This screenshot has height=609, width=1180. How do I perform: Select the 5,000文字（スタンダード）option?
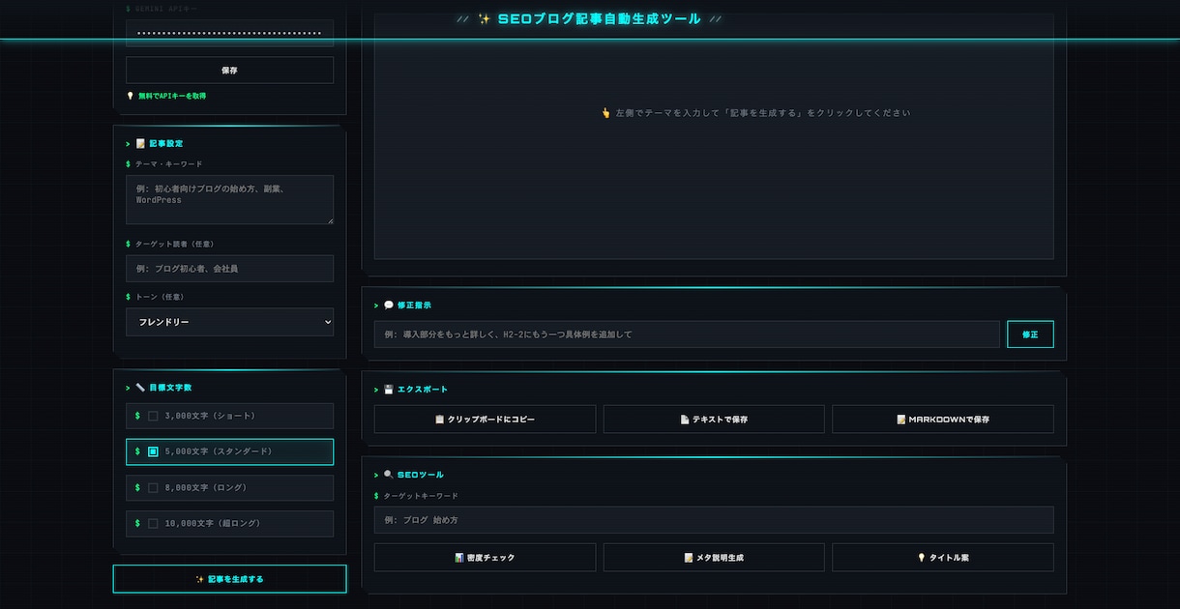229,451
